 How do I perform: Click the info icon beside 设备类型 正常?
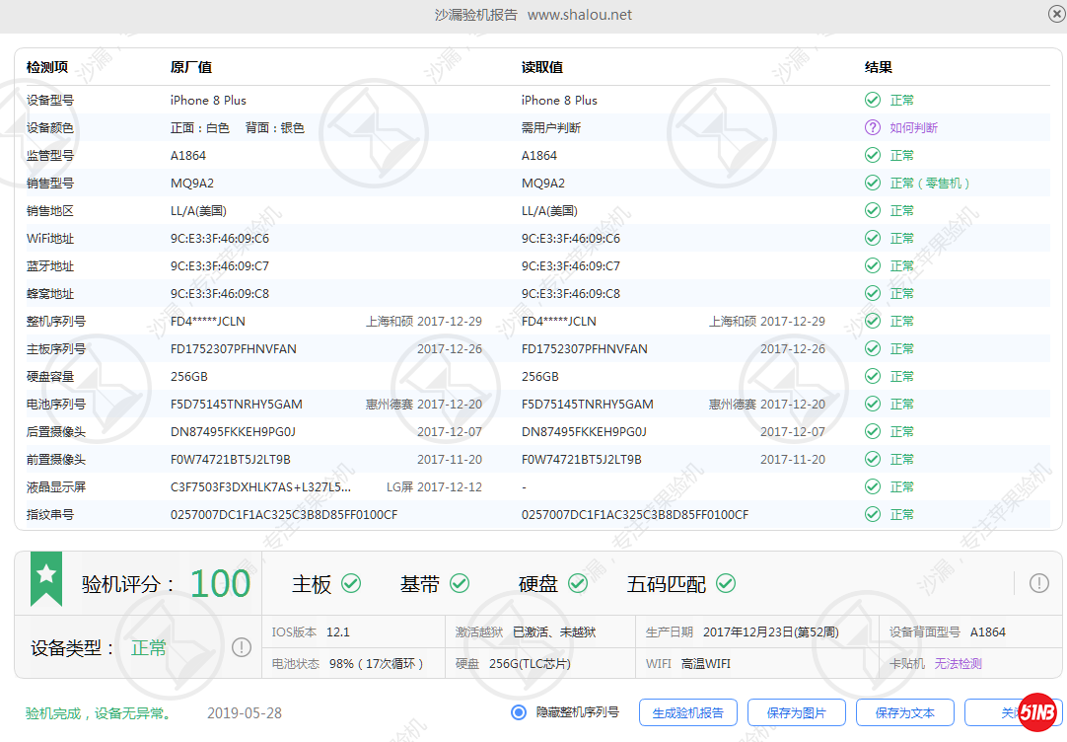(x=242, y=647)
